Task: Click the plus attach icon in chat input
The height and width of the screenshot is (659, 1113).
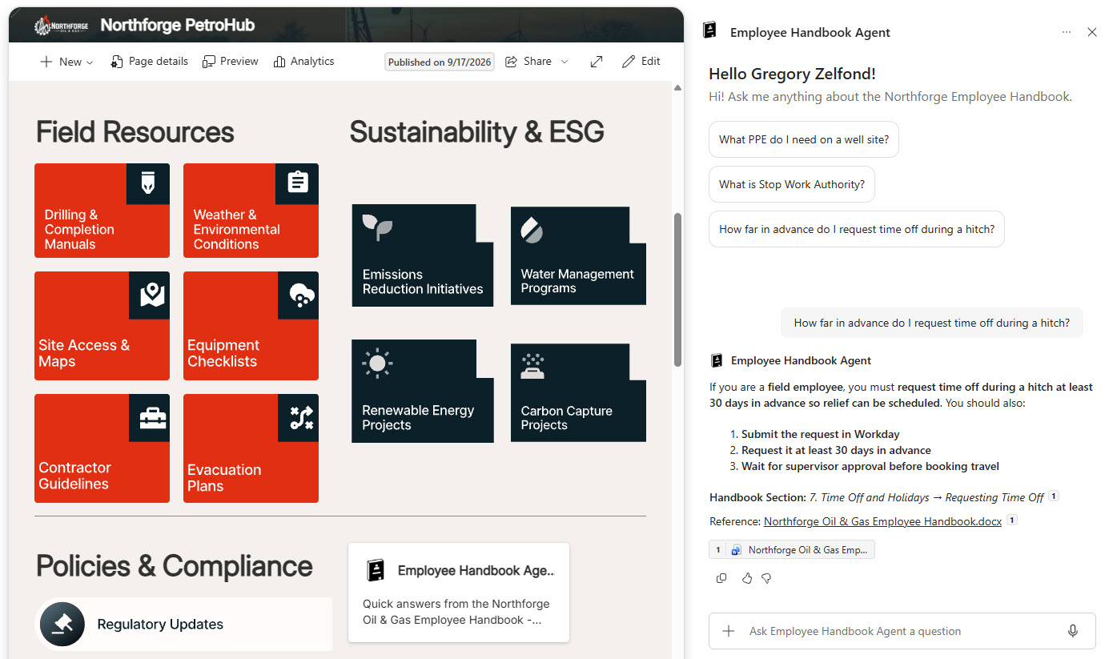Action: pyautogui.click(x=729, y=631)
